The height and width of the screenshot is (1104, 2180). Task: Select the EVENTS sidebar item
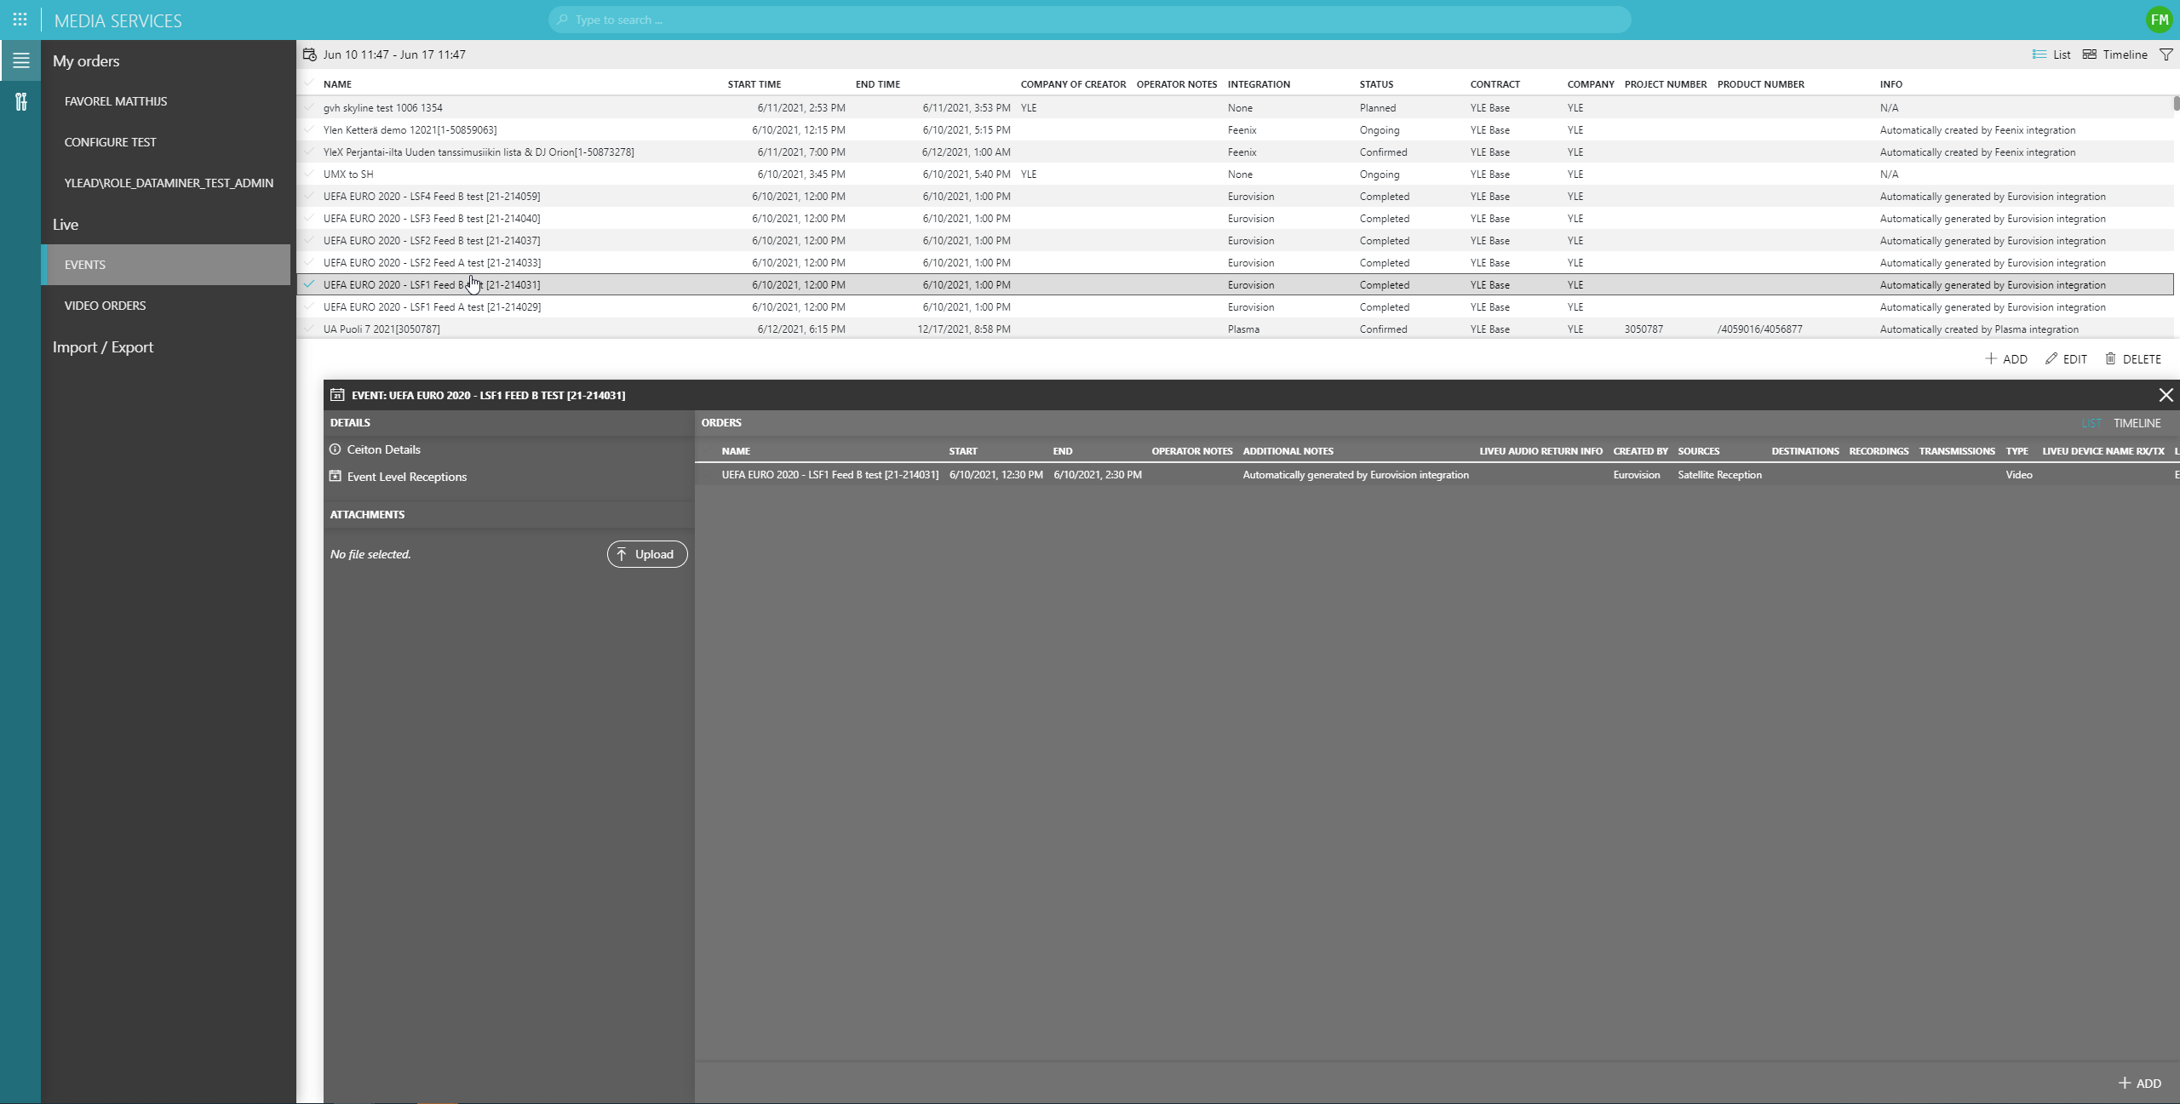coord(165,265)
